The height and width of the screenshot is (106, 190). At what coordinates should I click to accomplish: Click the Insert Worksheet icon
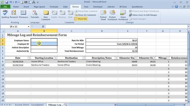[x=66, y=105]
